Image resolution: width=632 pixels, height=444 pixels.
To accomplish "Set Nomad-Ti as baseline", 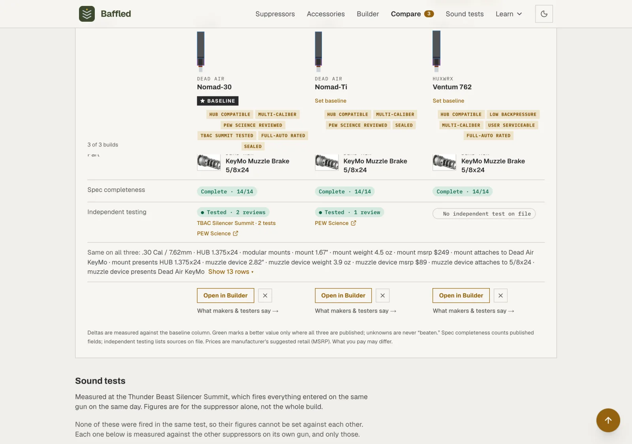I will (330, 101).
